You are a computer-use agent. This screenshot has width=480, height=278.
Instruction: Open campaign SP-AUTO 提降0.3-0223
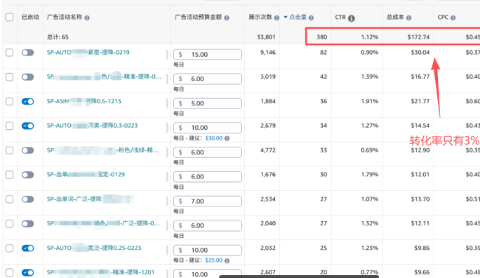92,126
